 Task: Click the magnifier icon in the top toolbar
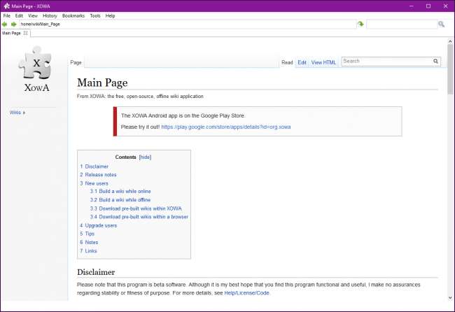click(x=441, y=24)
